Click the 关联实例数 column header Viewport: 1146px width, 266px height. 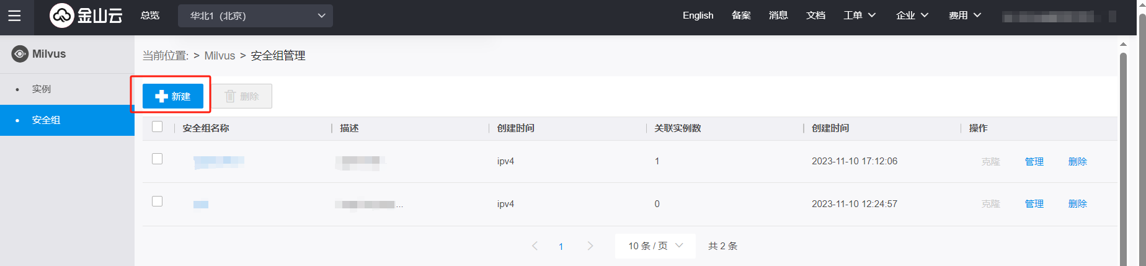tap(678, 128)
